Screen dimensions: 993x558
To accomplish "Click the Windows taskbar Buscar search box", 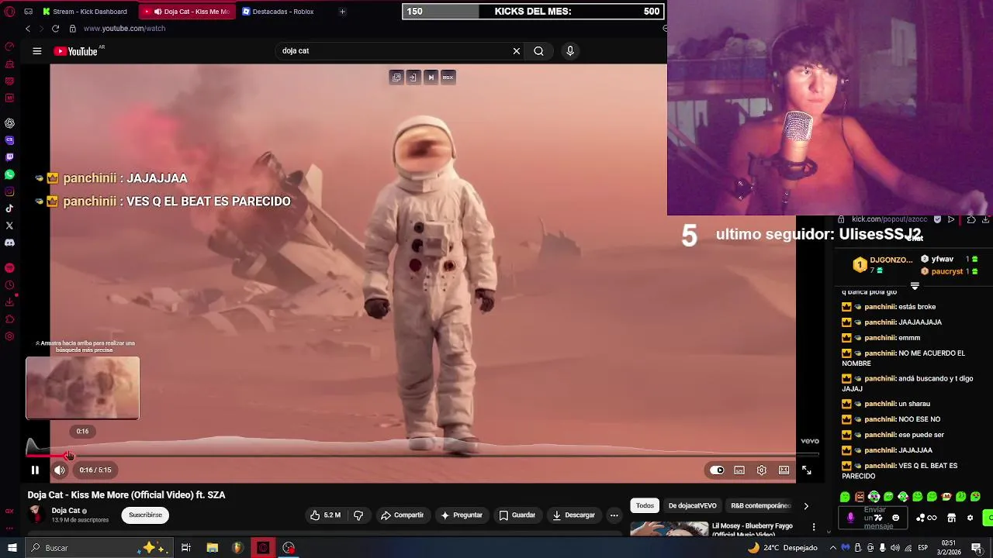I will [x=99, y=548].
